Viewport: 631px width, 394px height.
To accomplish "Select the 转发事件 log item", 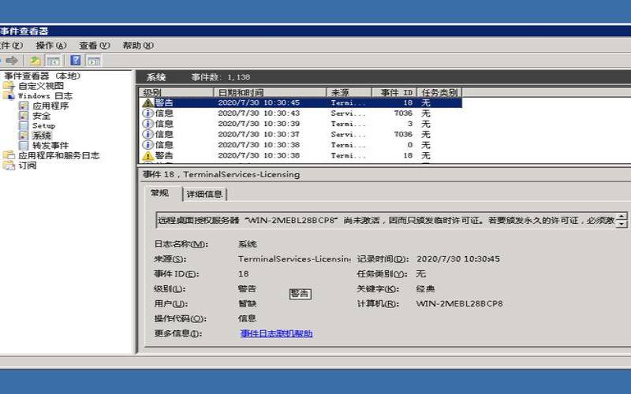I will click(x=50, y=146).
